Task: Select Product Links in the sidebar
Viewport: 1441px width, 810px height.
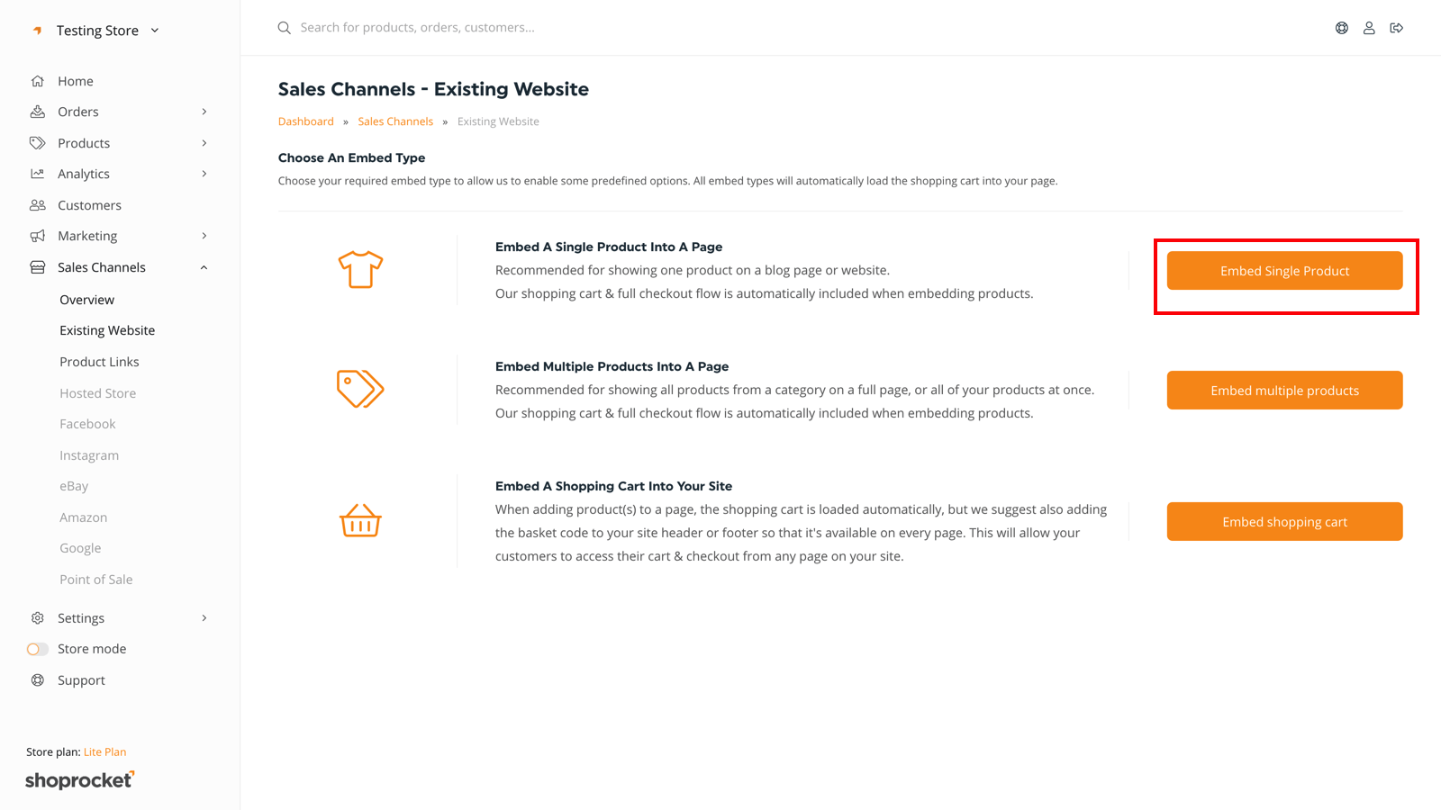Action: pos(99,361)
